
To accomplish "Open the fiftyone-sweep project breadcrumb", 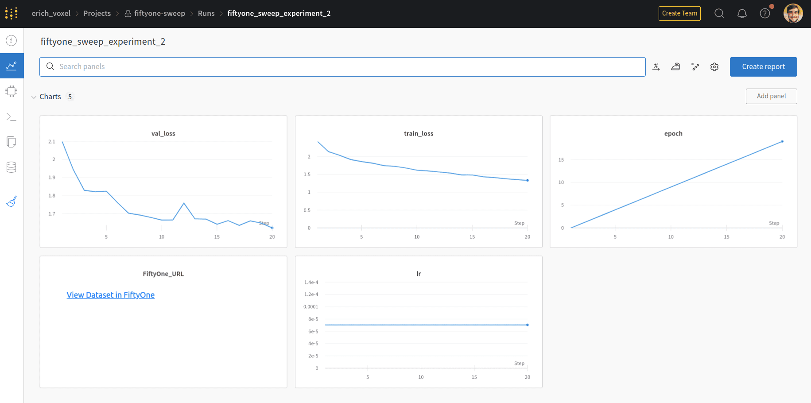I will pyautogui.click(x=155, y=13).
